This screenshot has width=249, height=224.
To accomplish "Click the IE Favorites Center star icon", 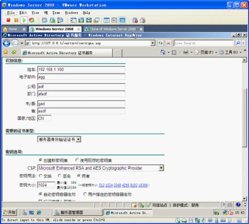I will point(6,52).
